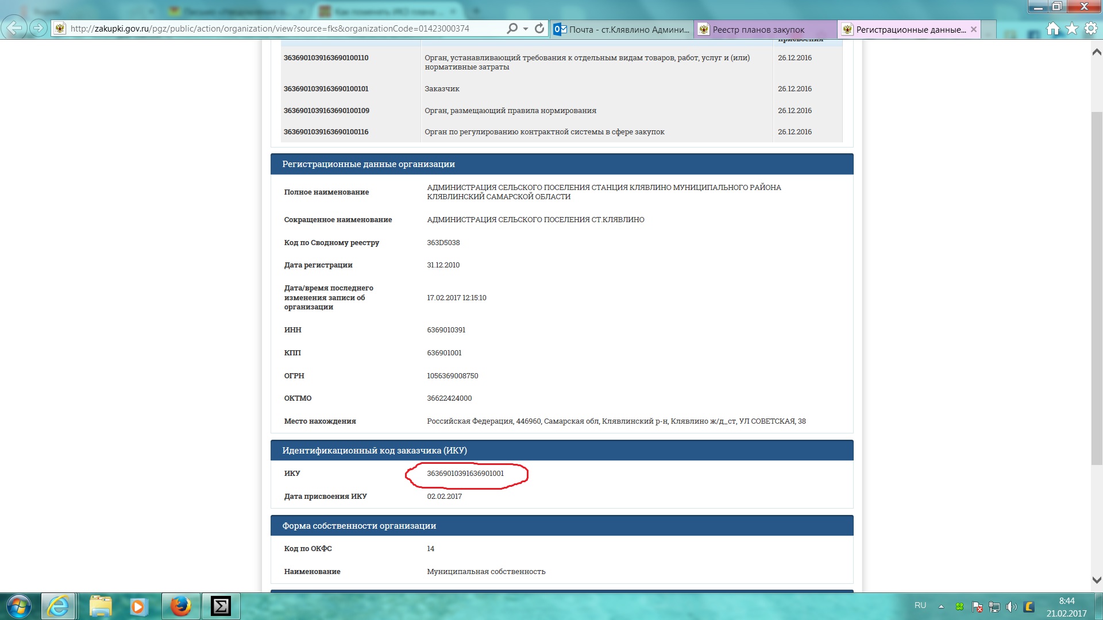
Task: Expand the address bar dropdown arrow
Action: click(525, 29)
